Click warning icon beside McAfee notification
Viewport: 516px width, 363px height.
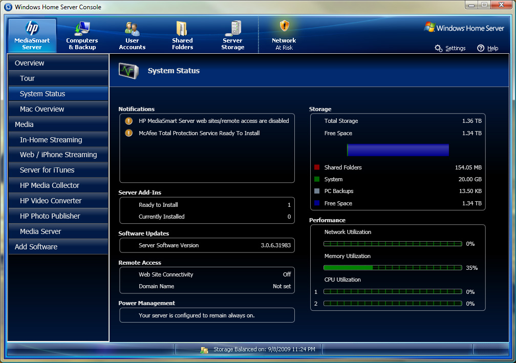point(128,133)
